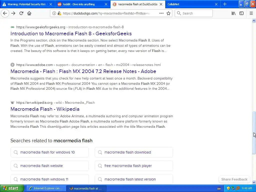Open Flash MX 2004 7.2 Release Notes result
The height and width of the screenshot is (192, 256).
[83, 71]
